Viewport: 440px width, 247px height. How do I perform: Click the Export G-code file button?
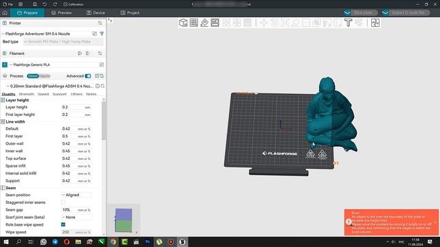click(x=408, y=13)
